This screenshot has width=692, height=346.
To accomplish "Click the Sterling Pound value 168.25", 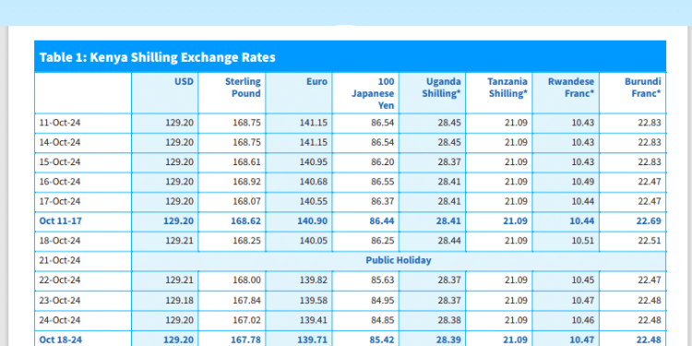I will 246,241.
